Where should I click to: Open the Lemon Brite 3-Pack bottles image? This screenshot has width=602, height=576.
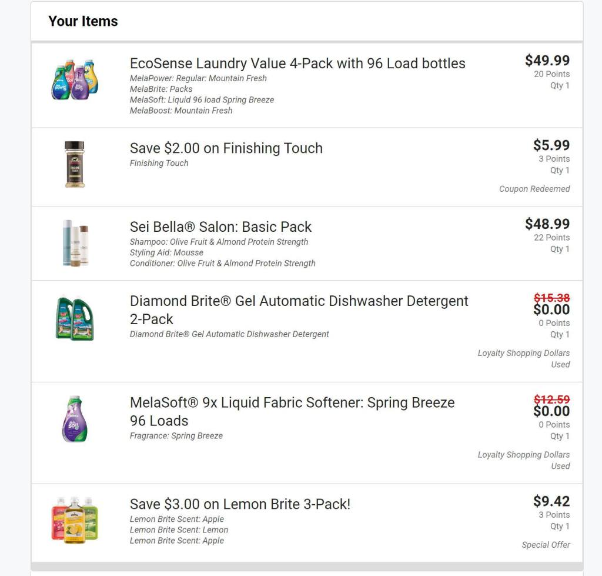[75, 520]
